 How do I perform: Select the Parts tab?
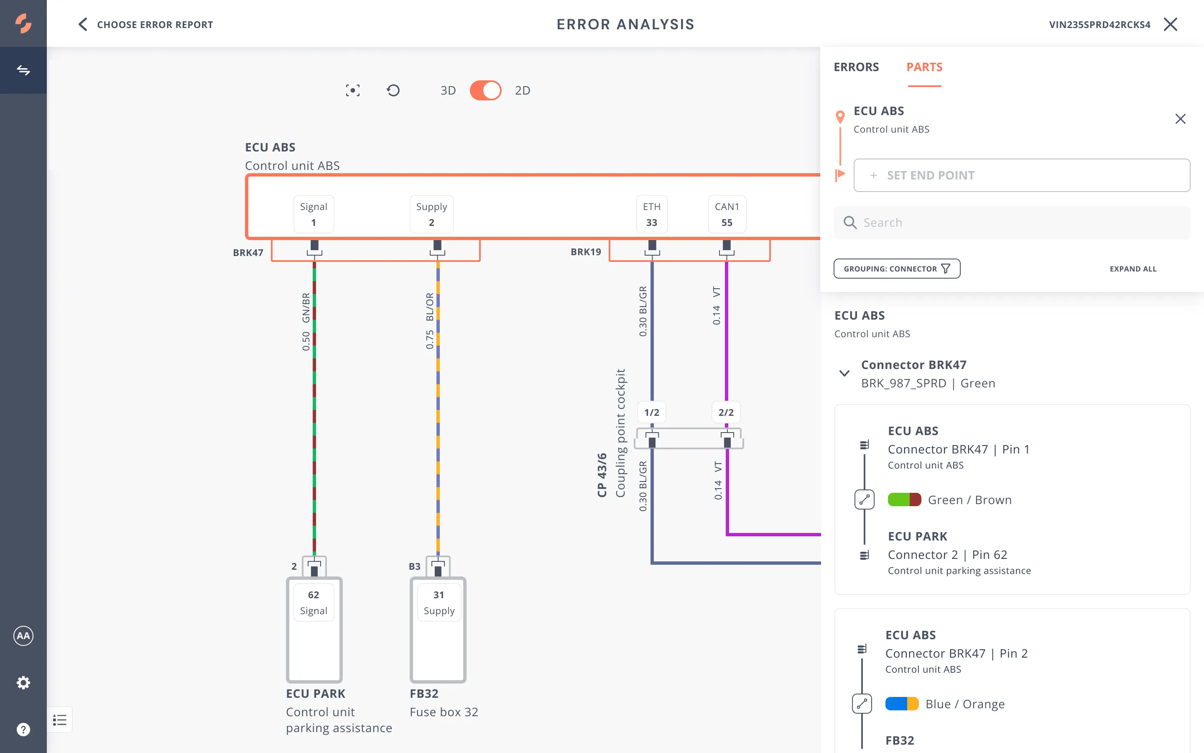pyautogui.click(x=924, y=67)
